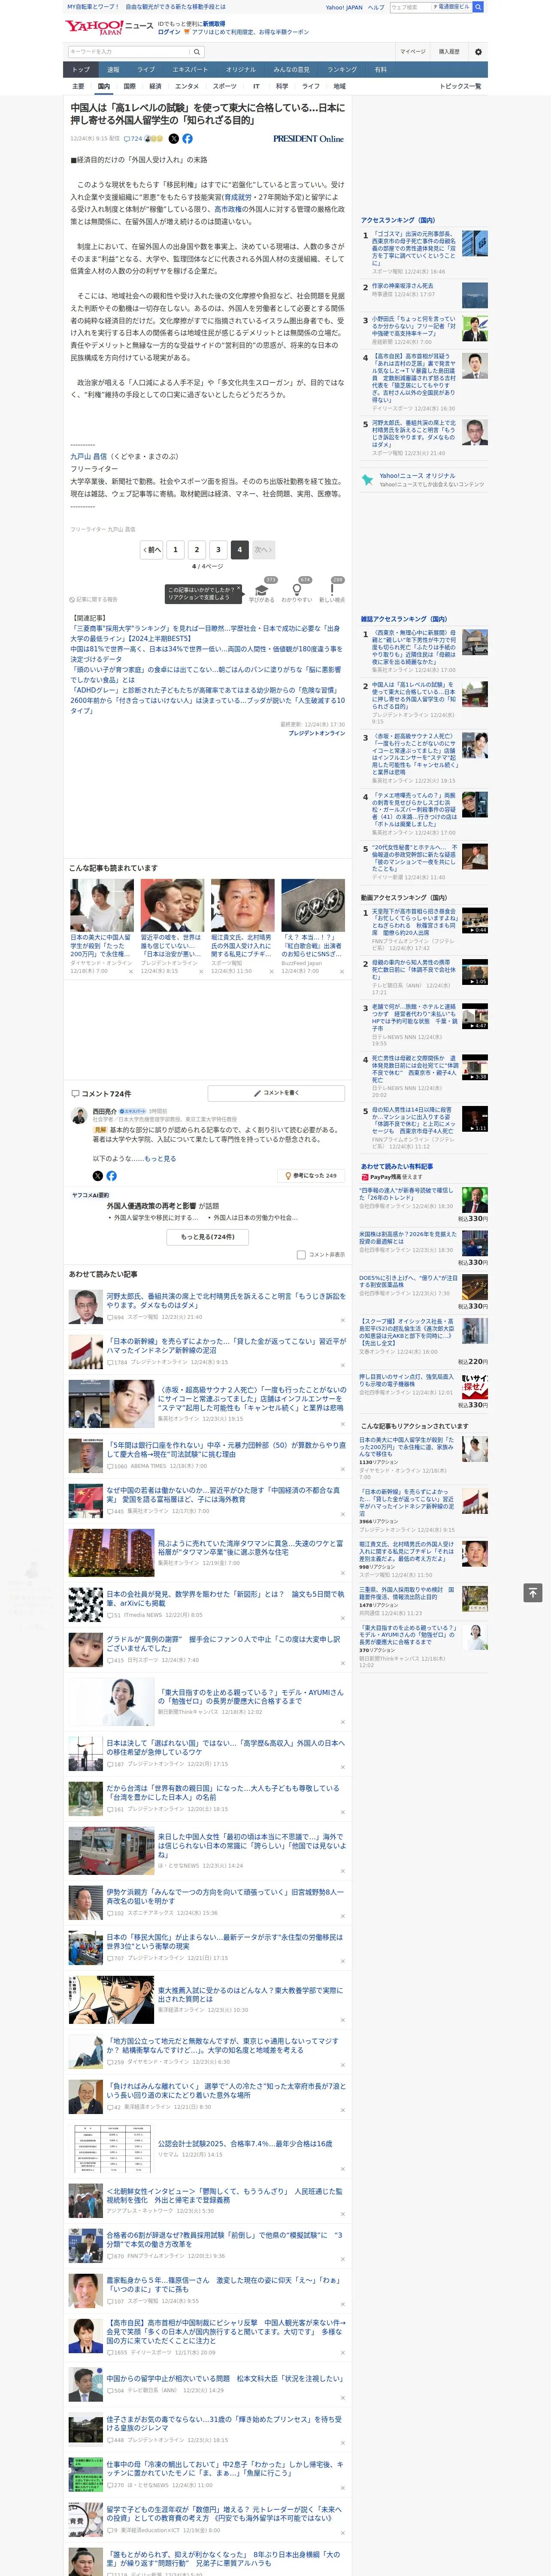Open 高市政権 link in article body
The image size is (551, 2576).
228,210
